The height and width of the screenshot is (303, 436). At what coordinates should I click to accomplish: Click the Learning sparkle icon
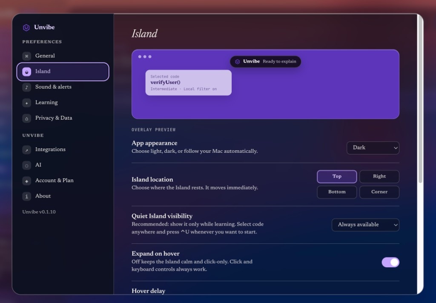coord(27,103)
